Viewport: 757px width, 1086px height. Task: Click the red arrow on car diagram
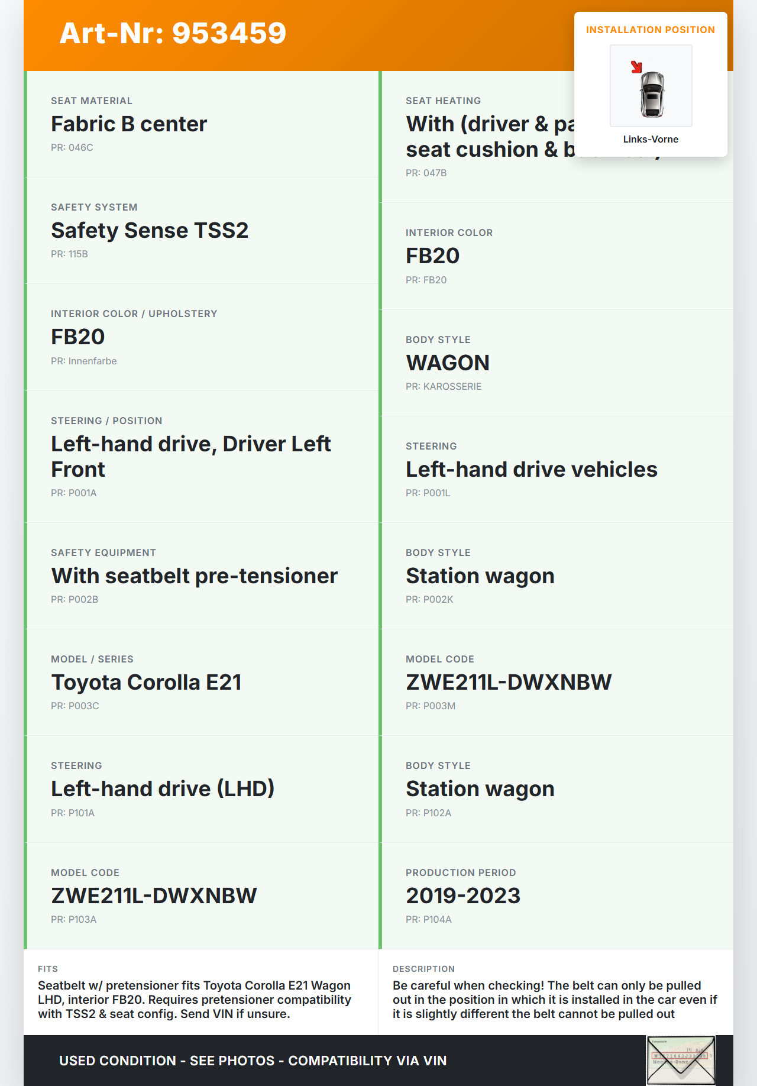tap(636, 67)
